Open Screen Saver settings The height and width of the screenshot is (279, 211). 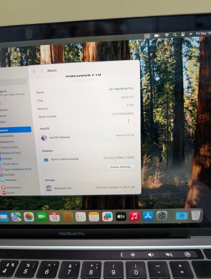point(10,164)
